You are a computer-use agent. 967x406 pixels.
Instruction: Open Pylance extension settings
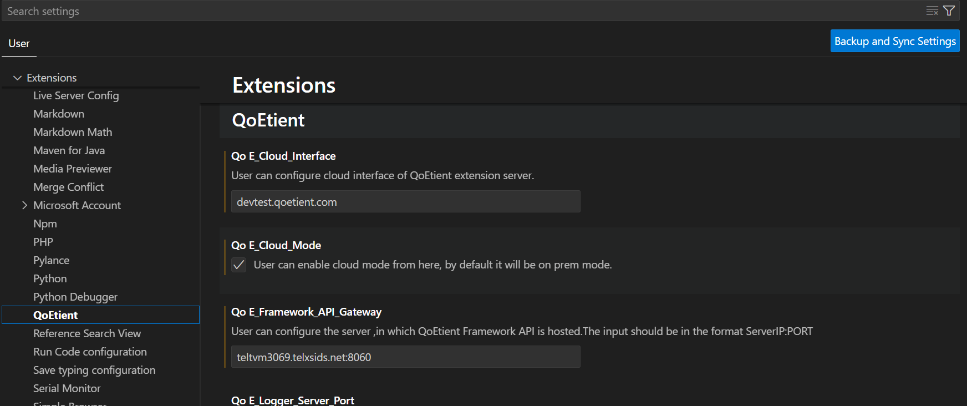(x=51, y=260)
